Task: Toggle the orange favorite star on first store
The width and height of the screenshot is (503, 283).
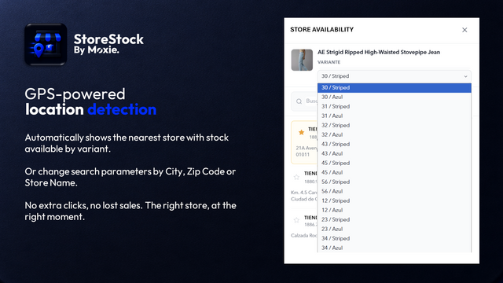Action: (x=301, y=132)
